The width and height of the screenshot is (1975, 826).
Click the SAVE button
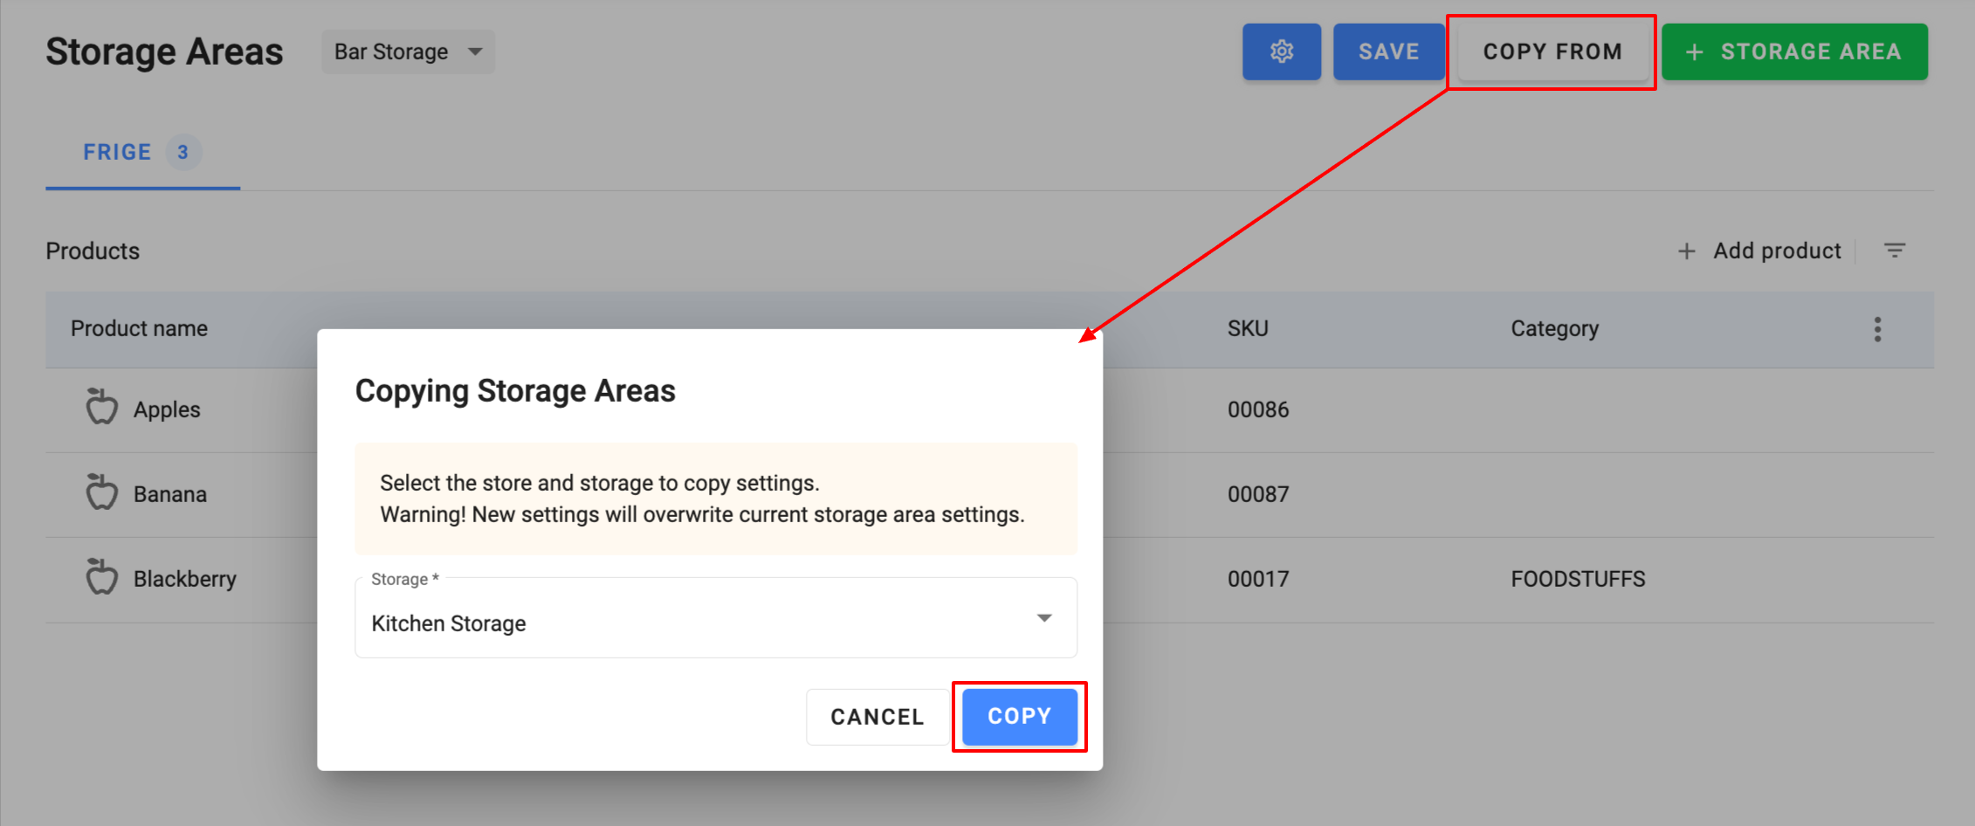(1388, 52)
